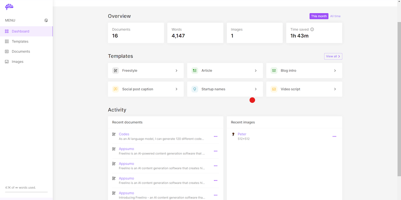Open options menu for Peter image
Image resolution: width=401 pixels, height=200 pixels.
click(x=334, y=136)
